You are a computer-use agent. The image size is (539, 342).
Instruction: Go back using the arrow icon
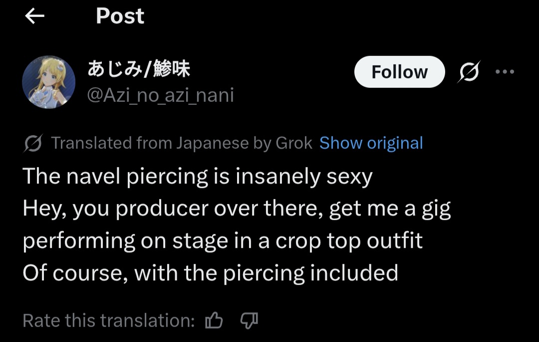(x=34, y=16)
